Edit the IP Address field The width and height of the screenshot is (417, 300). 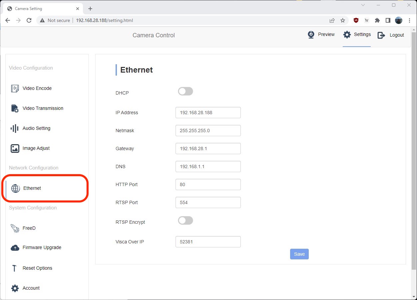208,113
